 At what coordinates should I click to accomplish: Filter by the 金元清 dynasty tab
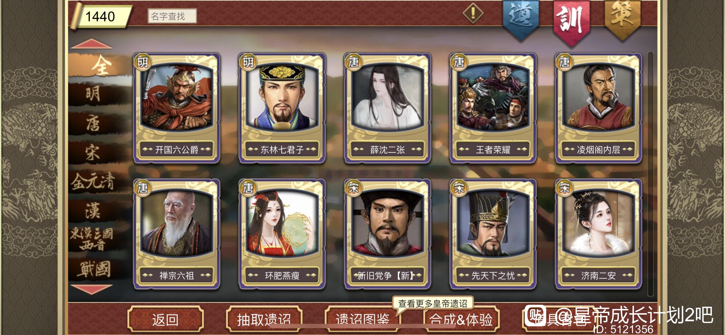point(93,181)
